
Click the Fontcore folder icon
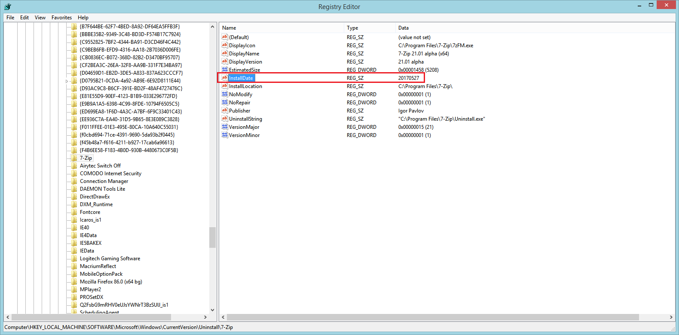click(x=74, y=212)
